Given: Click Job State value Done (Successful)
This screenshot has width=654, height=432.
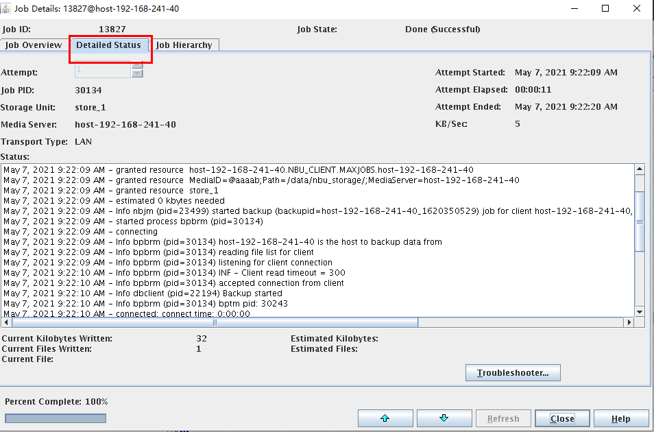Looking at the screenshot, I should pyautogui.click(x=443, y=29).
